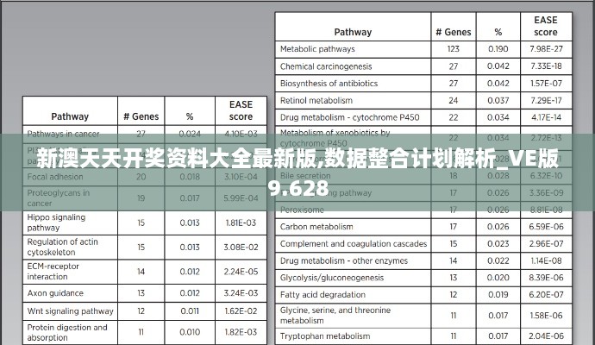Image resolution: width=595 pixels, height=345 pixels.
Task: Click EASE score '8.39E-06'
Action: (x=546, y=278)
